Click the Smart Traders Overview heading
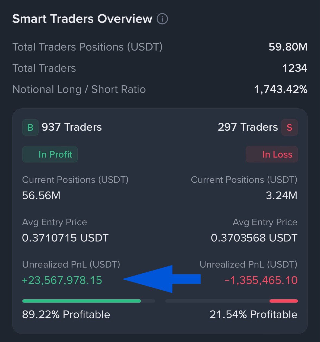Screen dimensions: 320x342 (x=82, y=19)
